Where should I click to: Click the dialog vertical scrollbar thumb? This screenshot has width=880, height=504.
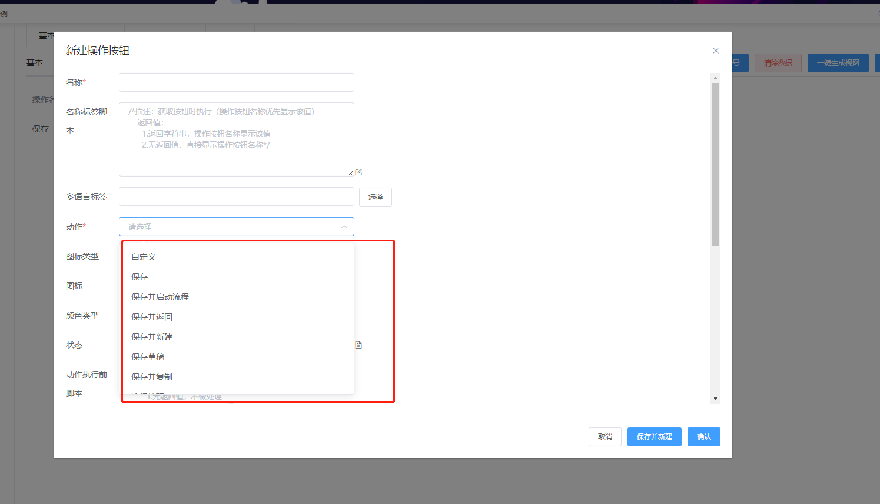point(716,164)
